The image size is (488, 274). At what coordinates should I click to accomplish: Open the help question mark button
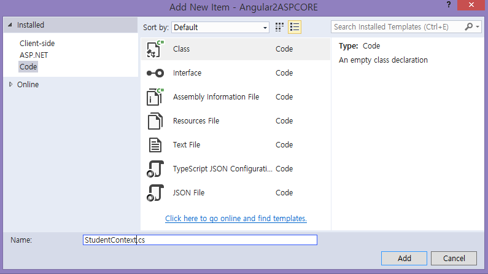pyautogui.click(x=449, y=5)
